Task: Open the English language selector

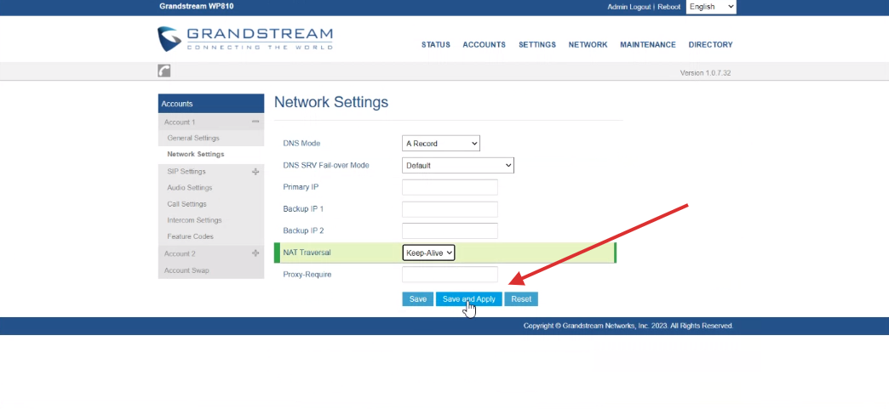Action: pos(711,7)
